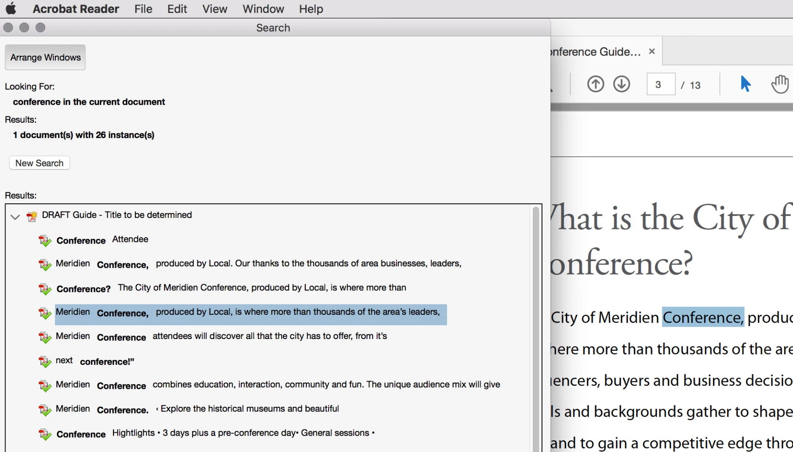The width and height of the screenshot is (793, 452).
Task: Click the page number field showing 3
Action: pos(661,84)
